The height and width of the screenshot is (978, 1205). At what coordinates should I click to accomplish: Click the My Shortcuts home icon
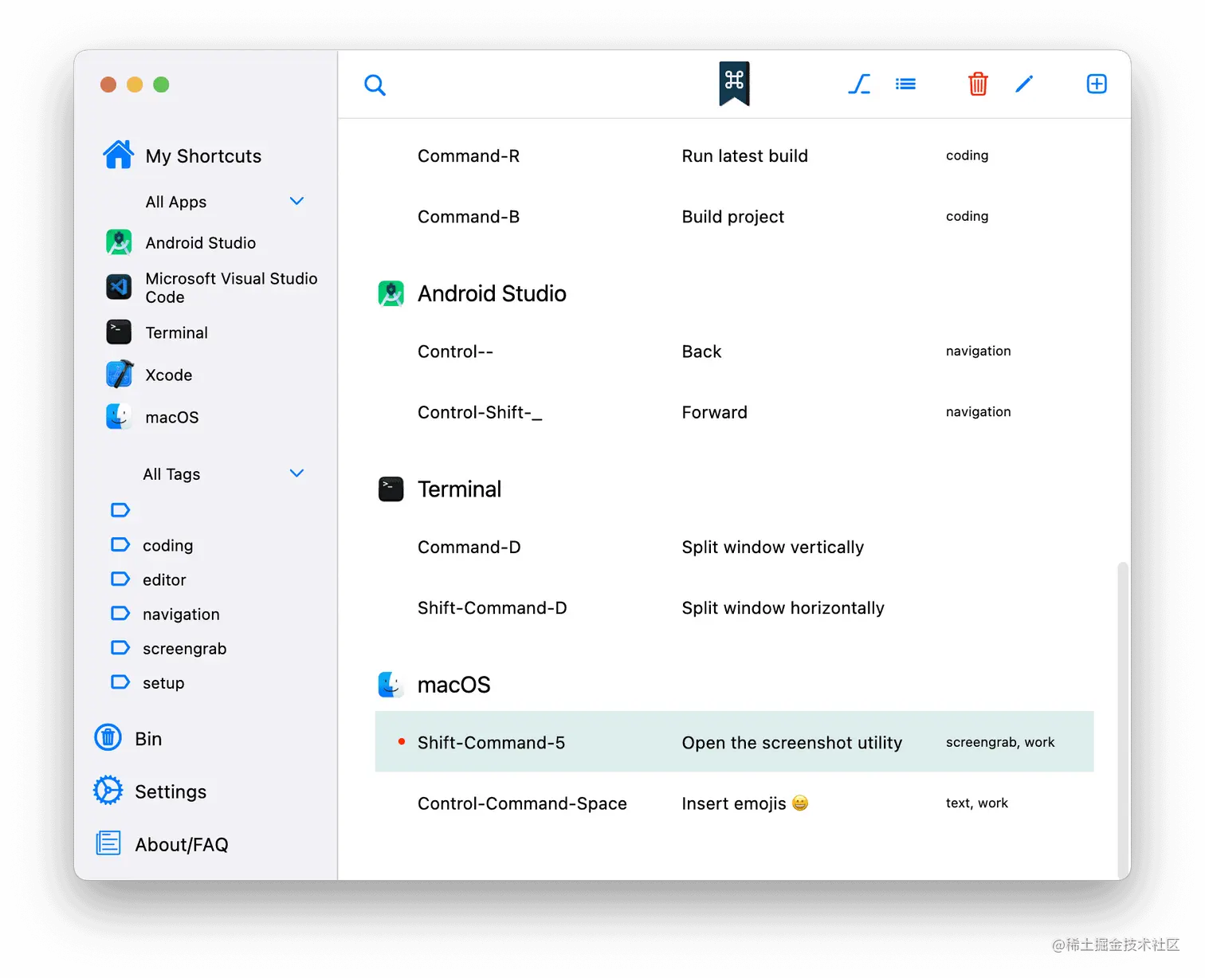(x=119, y=155)
